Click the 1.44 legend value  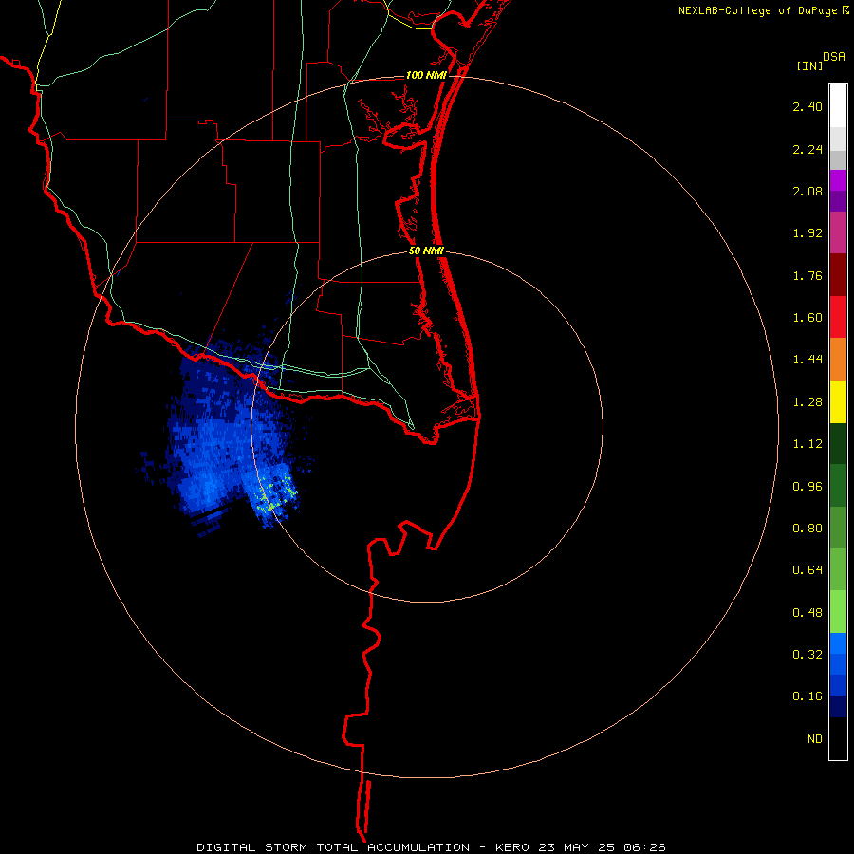[x=808, y=360]
